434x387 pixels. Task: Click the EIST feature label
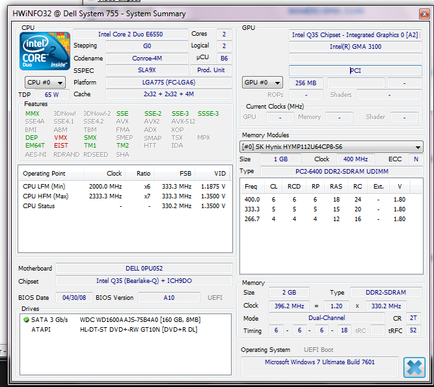tap(61, 146)
